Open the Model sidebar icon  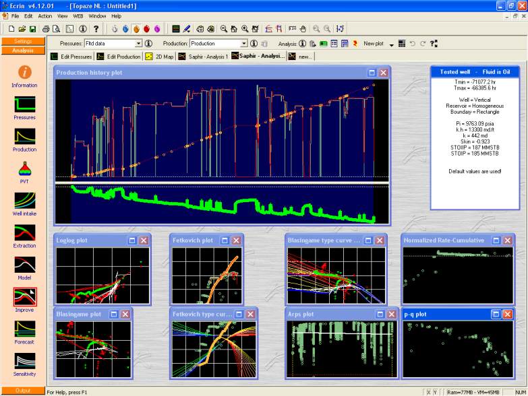click(24, 265)
